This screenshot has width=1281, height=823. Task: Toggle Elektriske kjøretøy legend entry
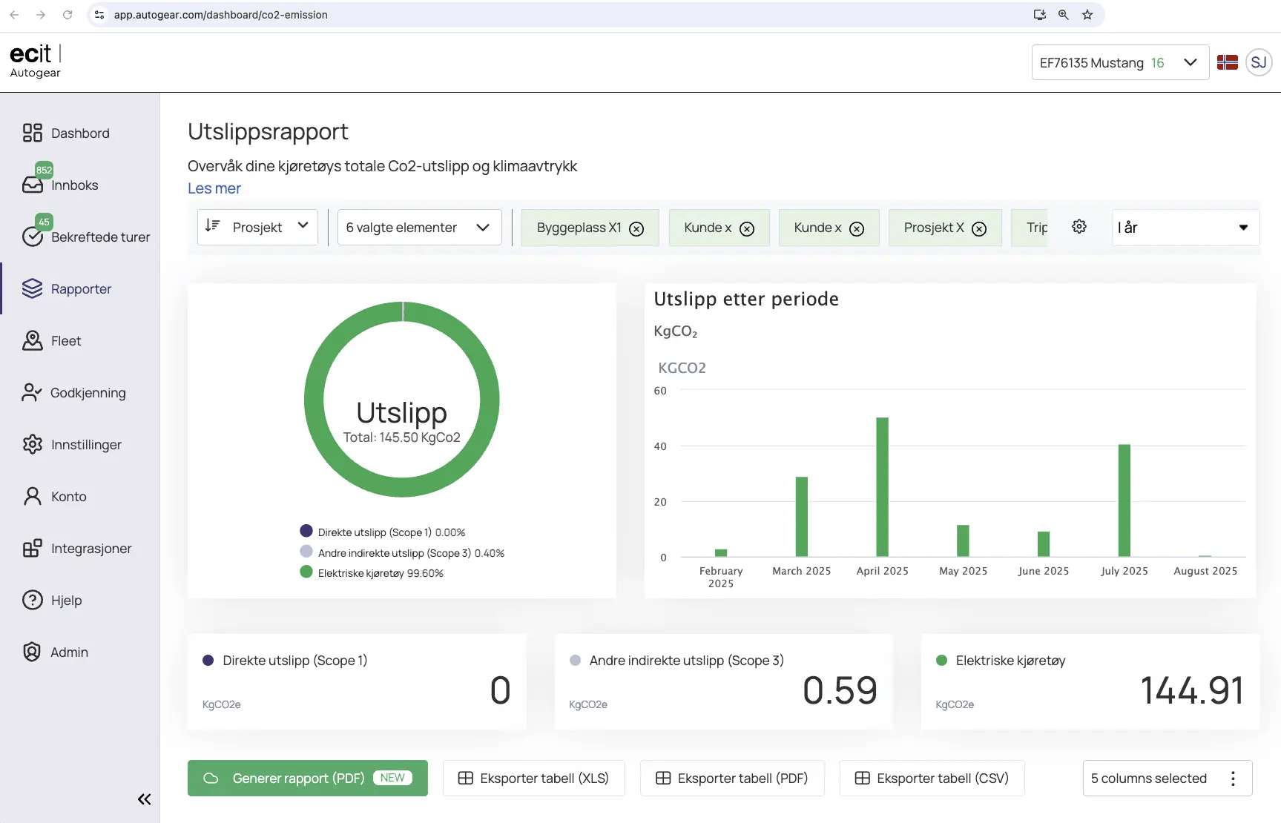372,572
